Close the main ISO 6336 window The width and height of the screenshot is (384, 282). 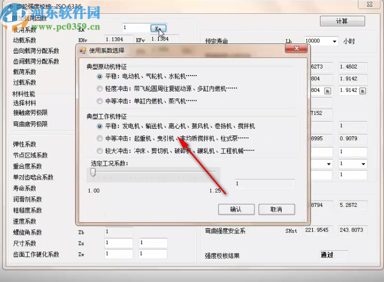(x=370, y=4)
